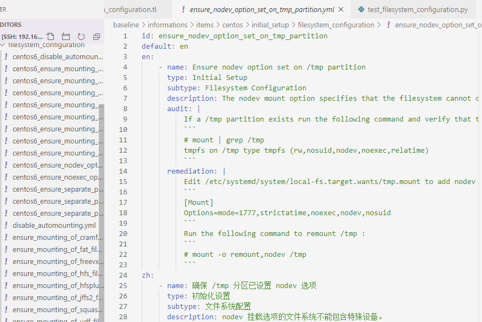
Task: Refresh the explorer file tree
Action: (81, 37)
